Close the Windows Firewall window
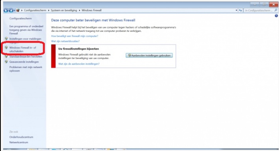This screenshot has height=151, width=279. (273, 5)
